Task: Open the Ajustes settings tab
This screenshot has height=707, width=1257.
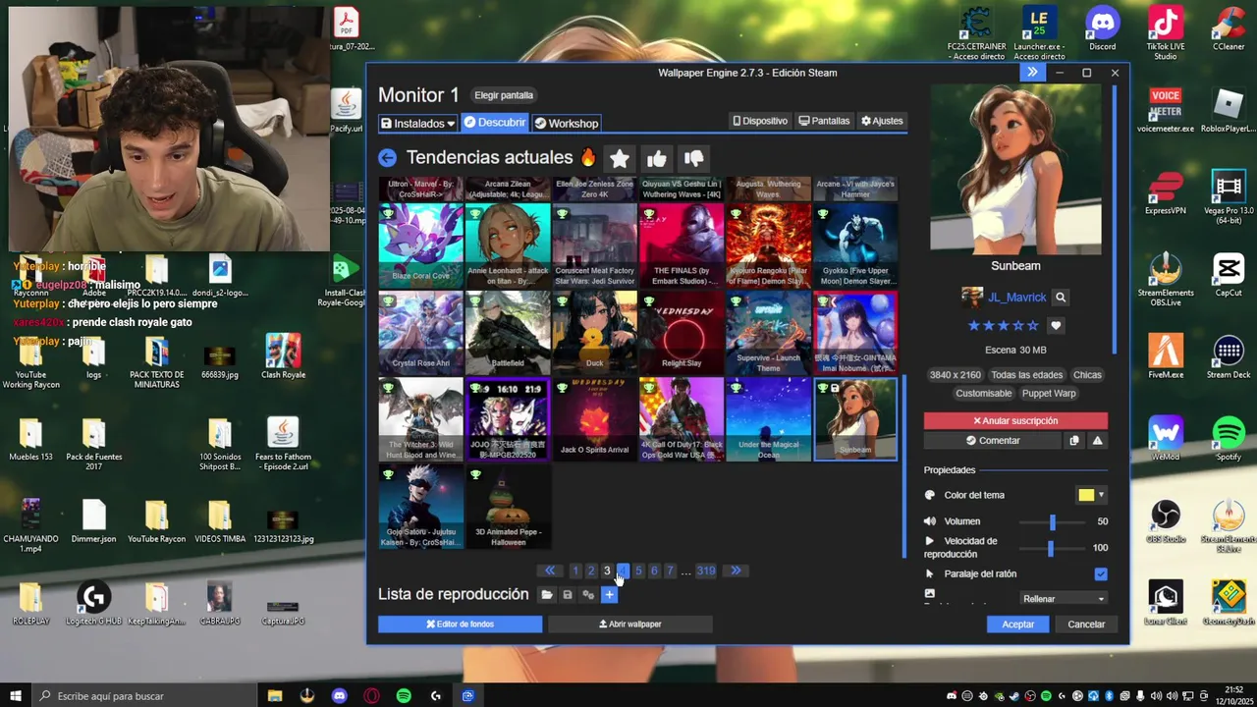Action: click(882, 121)
